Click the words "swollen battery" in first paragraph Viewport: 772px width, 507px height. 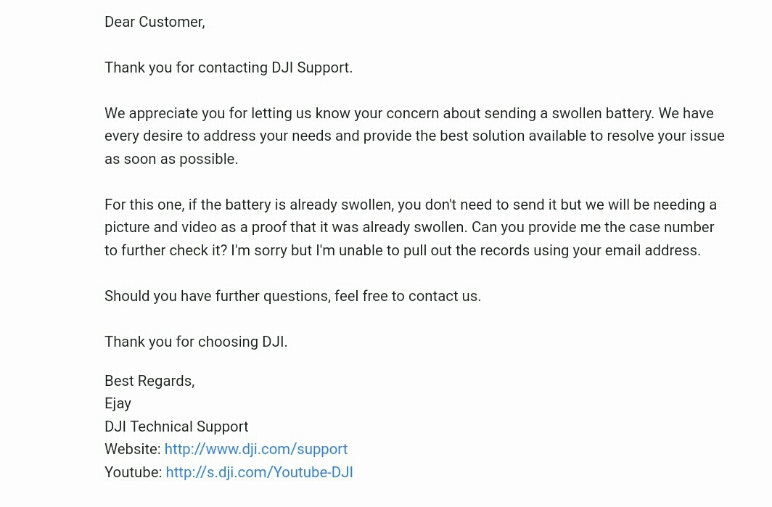click(x=603, y=113)
